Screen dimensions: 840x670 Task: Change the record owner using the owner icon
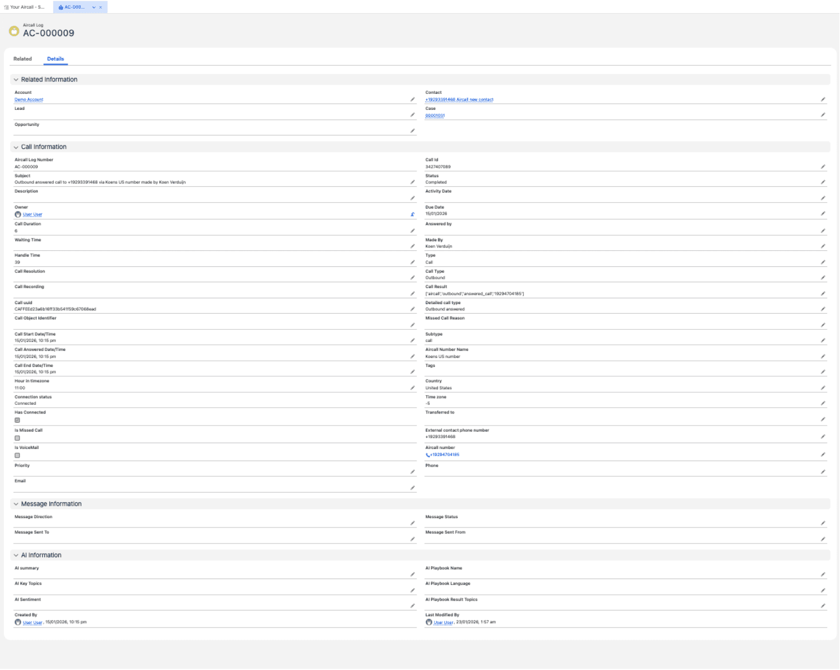coord(413,214)
